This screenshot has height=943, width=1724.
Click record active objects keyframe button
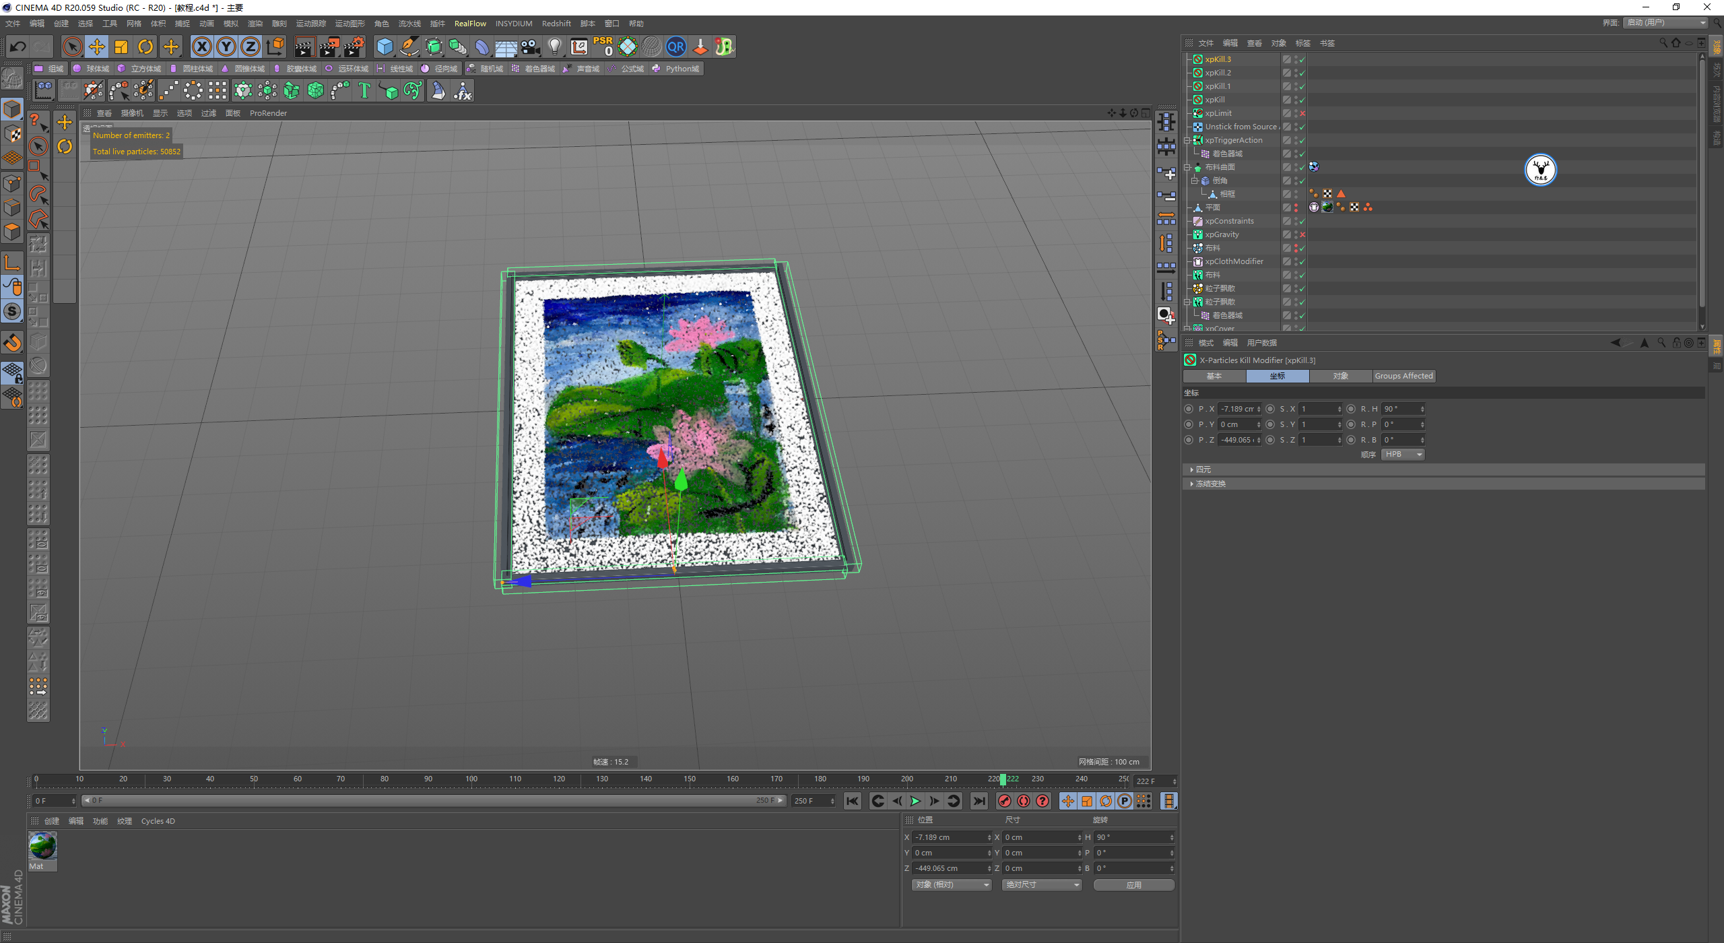click(x=1005, y=801)
